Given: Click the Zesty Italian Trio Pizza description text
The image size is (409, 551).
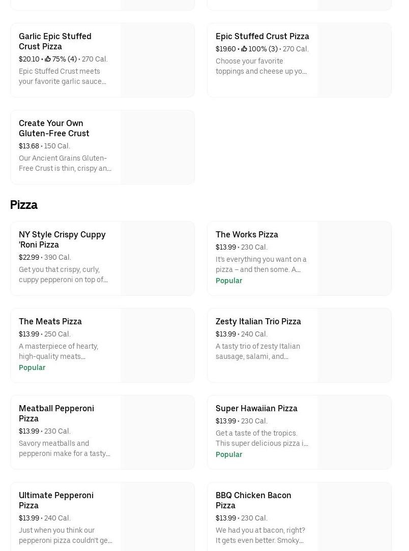Looking at the screenshot, I should (x=258, y=351).
